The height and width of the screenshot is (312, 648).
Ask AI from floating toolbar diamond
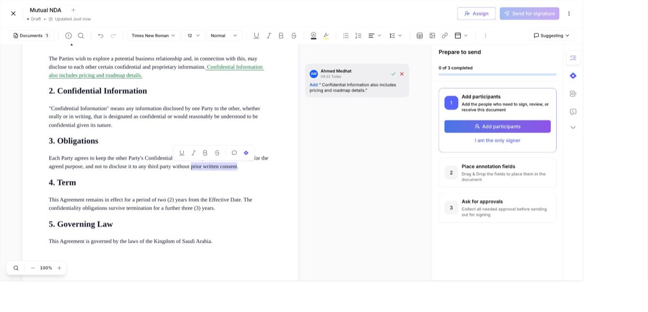pos(246,153)
